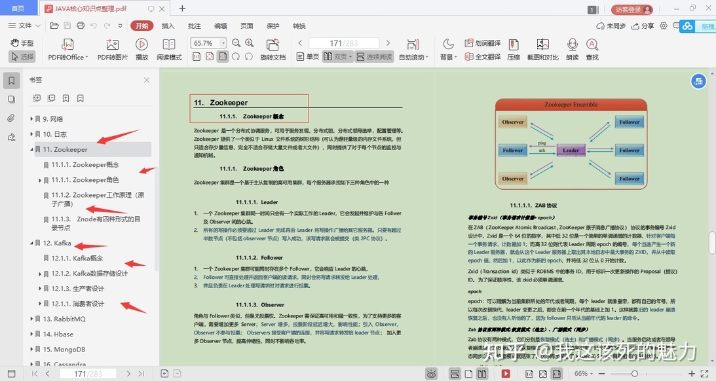This screenshot has width=716, height=381.
Task: Expand the 9. 网络 bookmark
Action: click(31, 118)
